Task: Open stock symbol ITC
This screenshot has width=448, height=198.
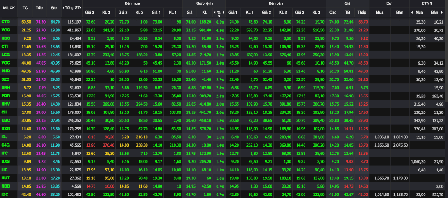Action: (x=4, y=153)
